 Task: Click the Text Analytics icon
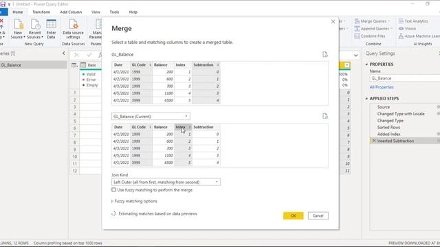(401, 21)
